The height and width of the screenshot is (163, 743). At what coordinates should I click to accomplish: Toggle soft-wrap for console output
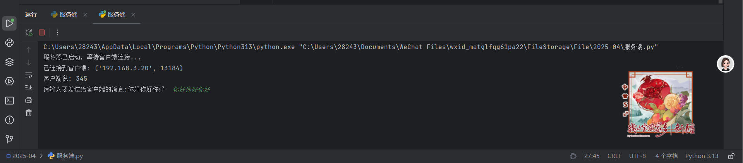coord(29,75)
